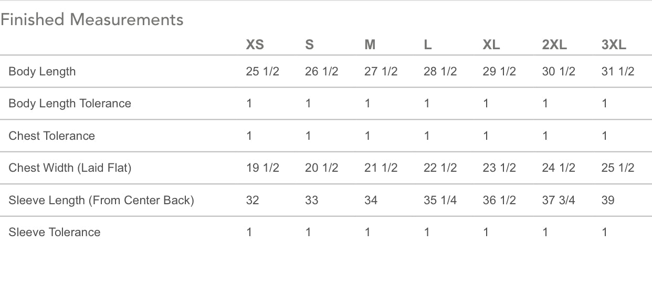This screenshot has width=652, height=288.
Task: Click the 2XL size column header
Action: (x=554, y=45)
